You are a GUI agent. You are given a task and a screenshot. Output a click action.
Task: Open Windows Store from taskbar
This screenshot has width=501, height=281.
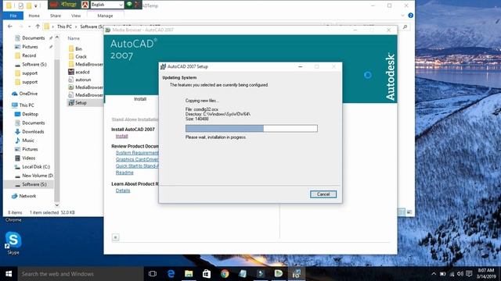pos(207,274)
